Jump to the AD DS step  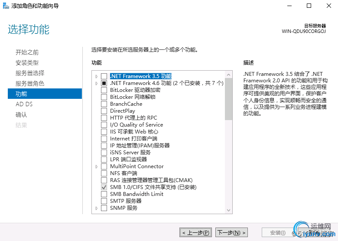click(x=24, y=104)
